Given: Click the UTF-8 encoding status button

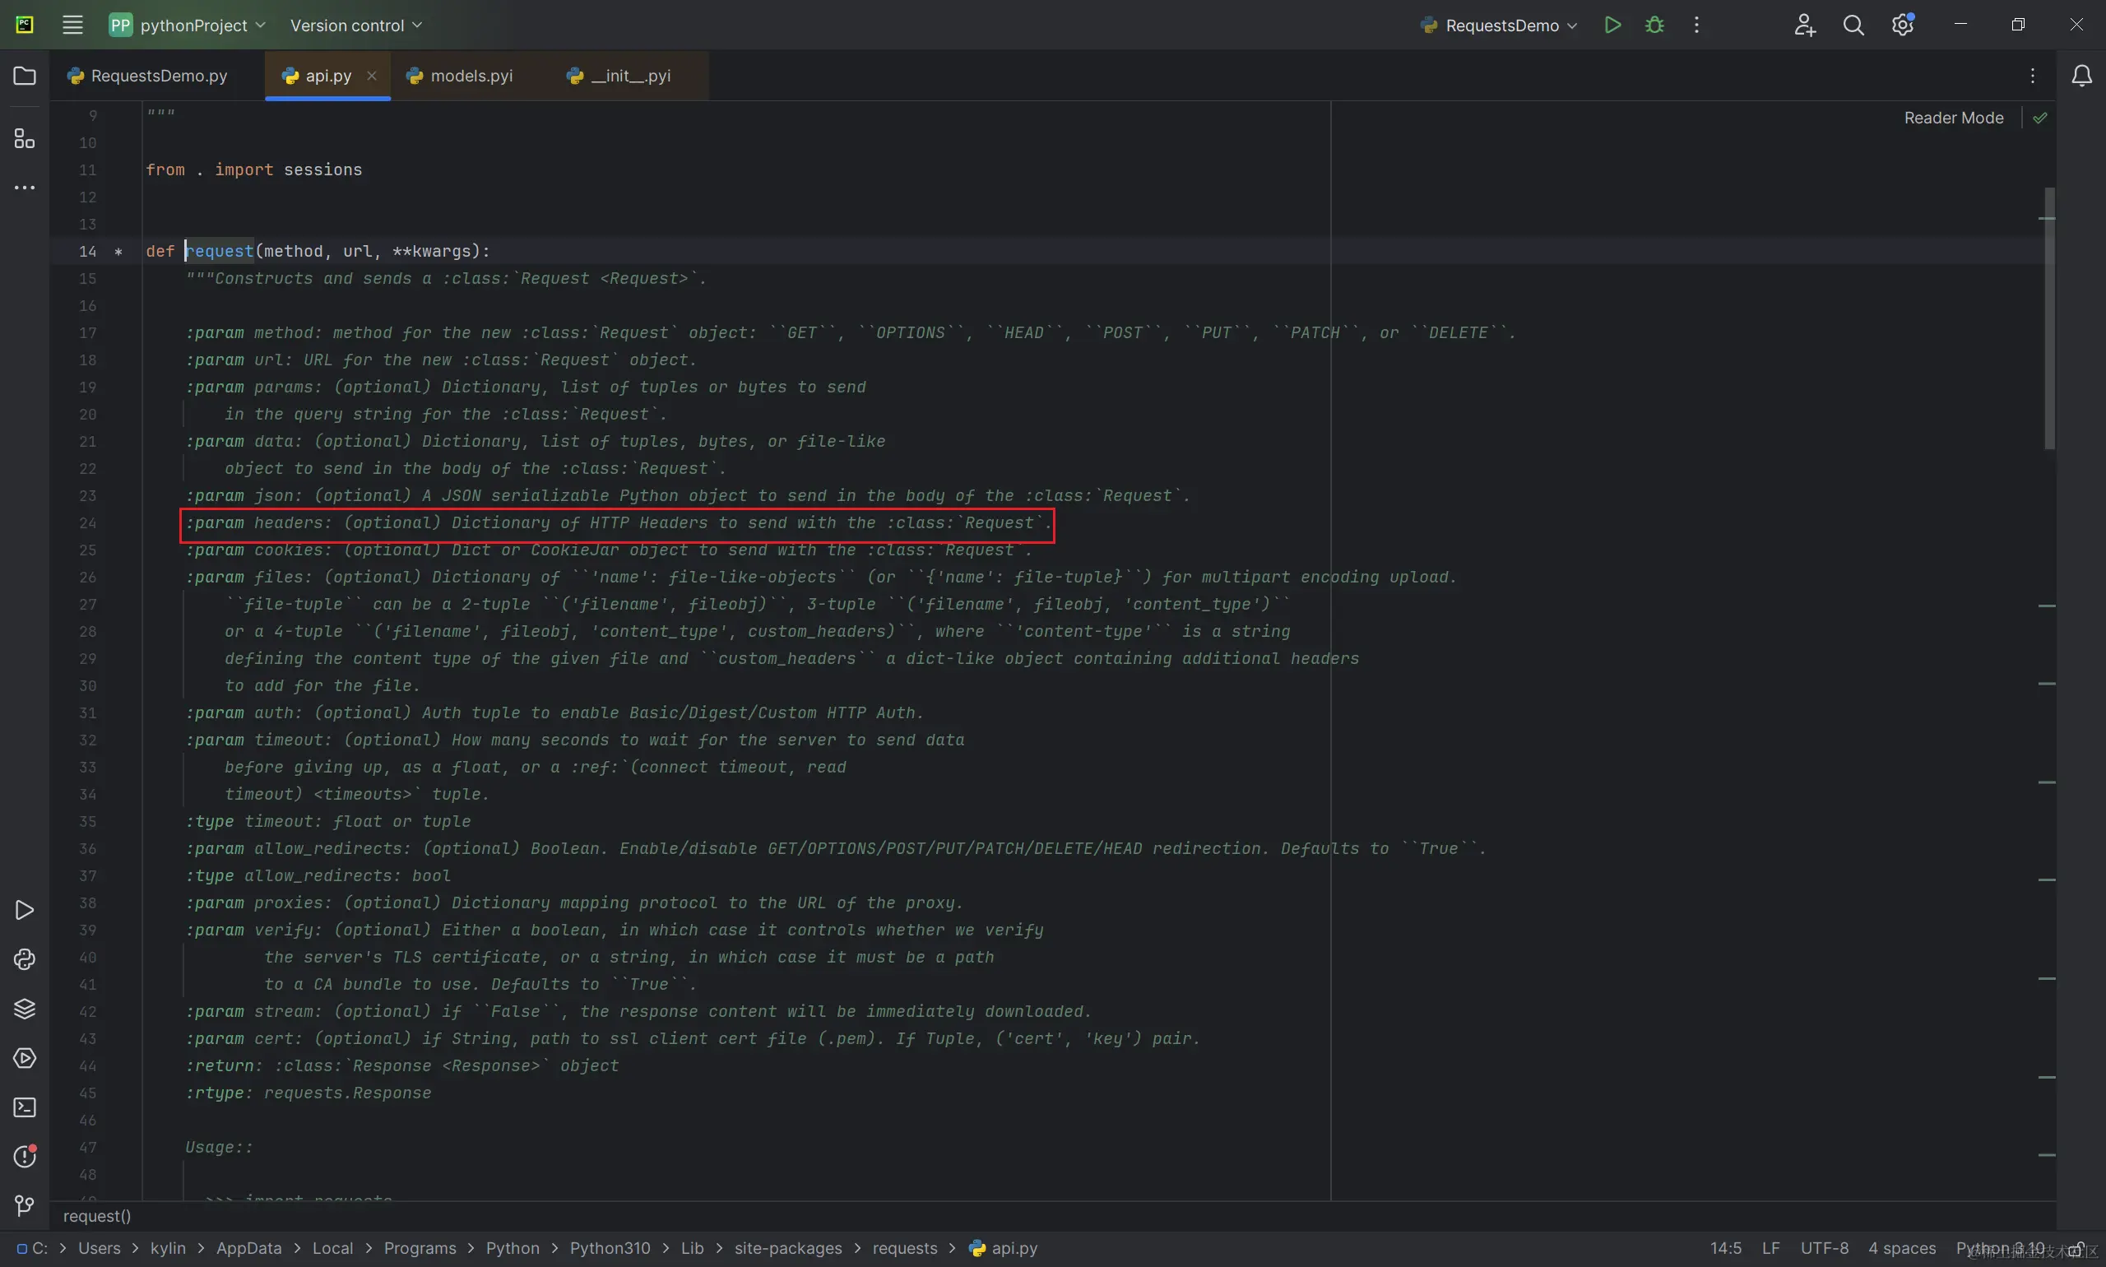Looking at the screenshot, I should [x=1825, y=1248].
